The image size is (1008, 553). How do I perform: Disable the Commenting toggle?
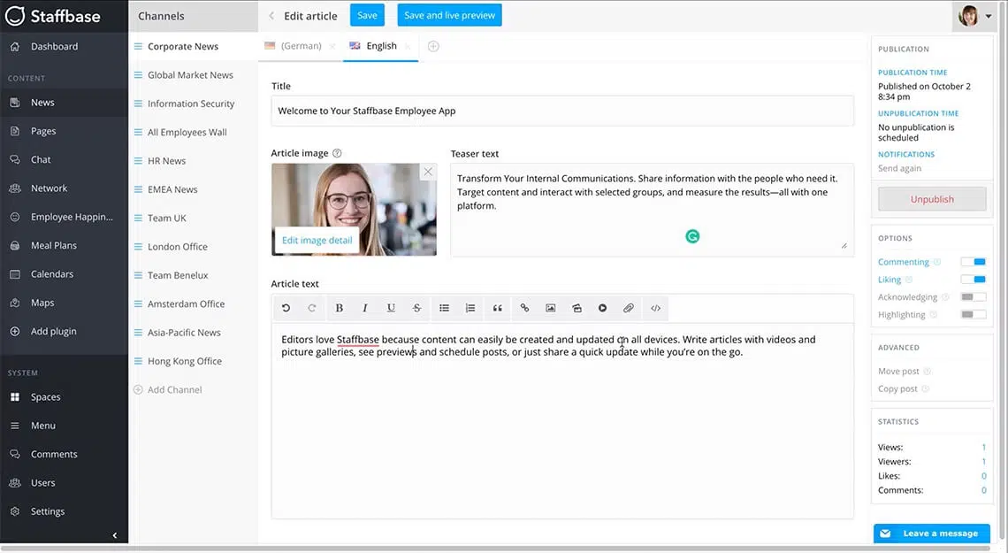pyautogui.click(x=974, y=262)
